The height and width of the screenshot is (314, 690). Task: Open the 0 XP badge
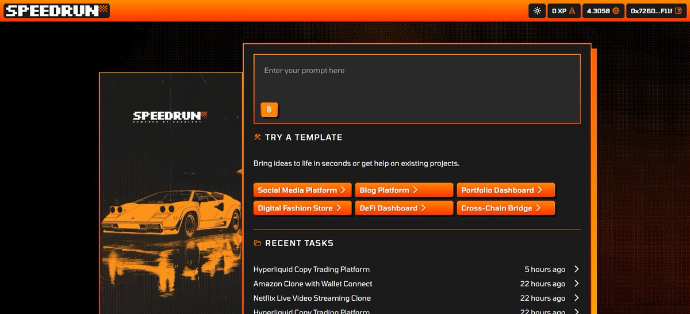(x=563, y=10)
